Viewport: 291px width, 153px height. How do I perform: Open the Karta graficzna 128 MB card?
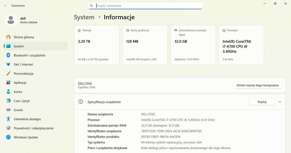click(145, 45)
